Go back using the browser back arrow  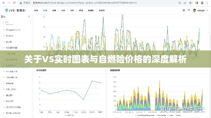[4, 3]
